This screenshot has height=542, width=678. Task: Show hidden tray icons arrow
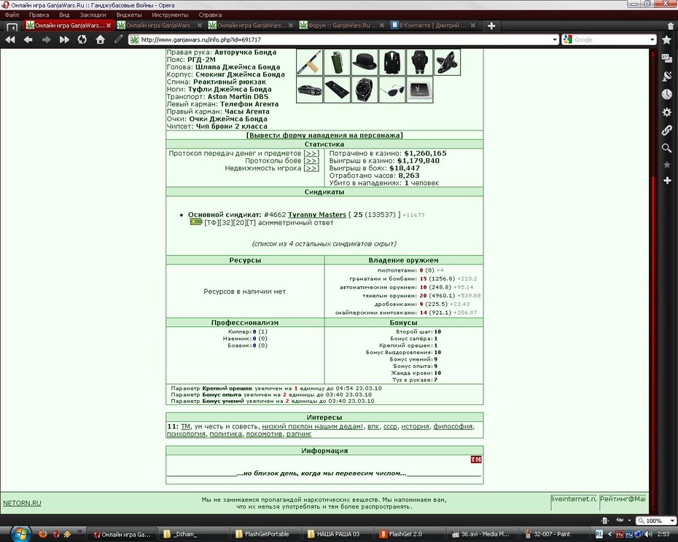click(x=609, y=534)
